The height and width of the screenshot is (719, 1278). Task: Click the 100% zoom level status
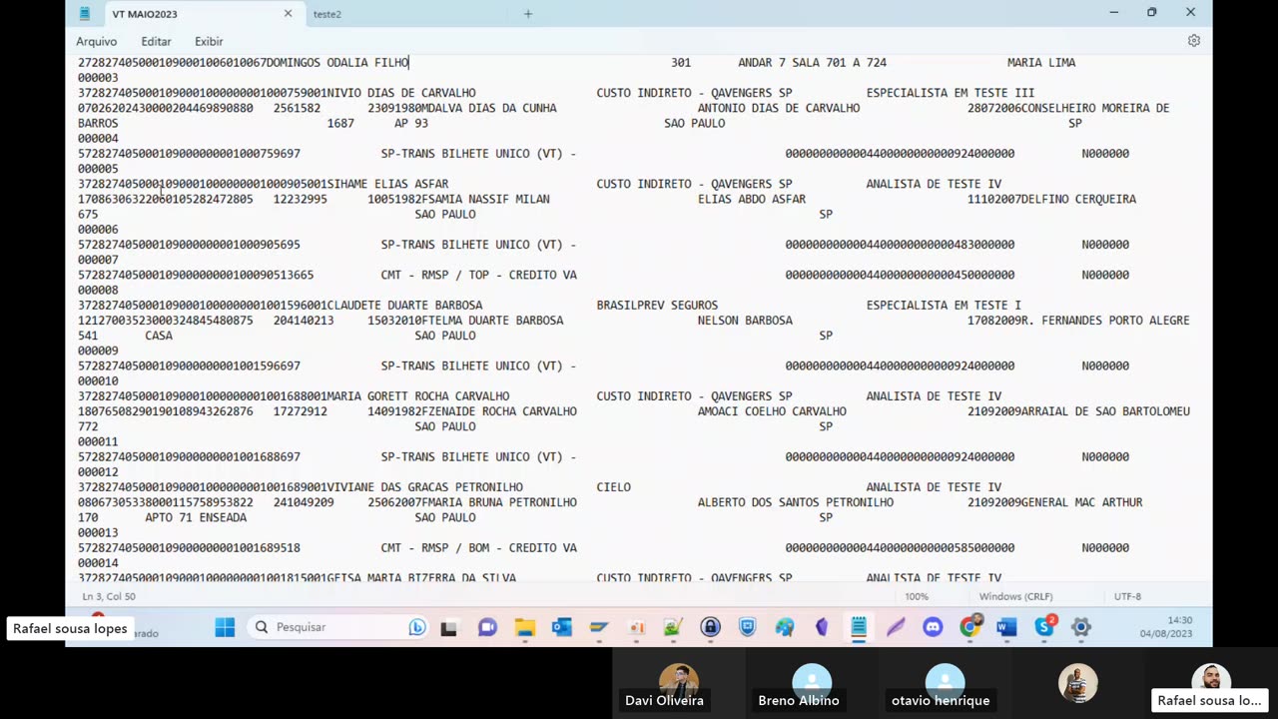tap(917, 596)
